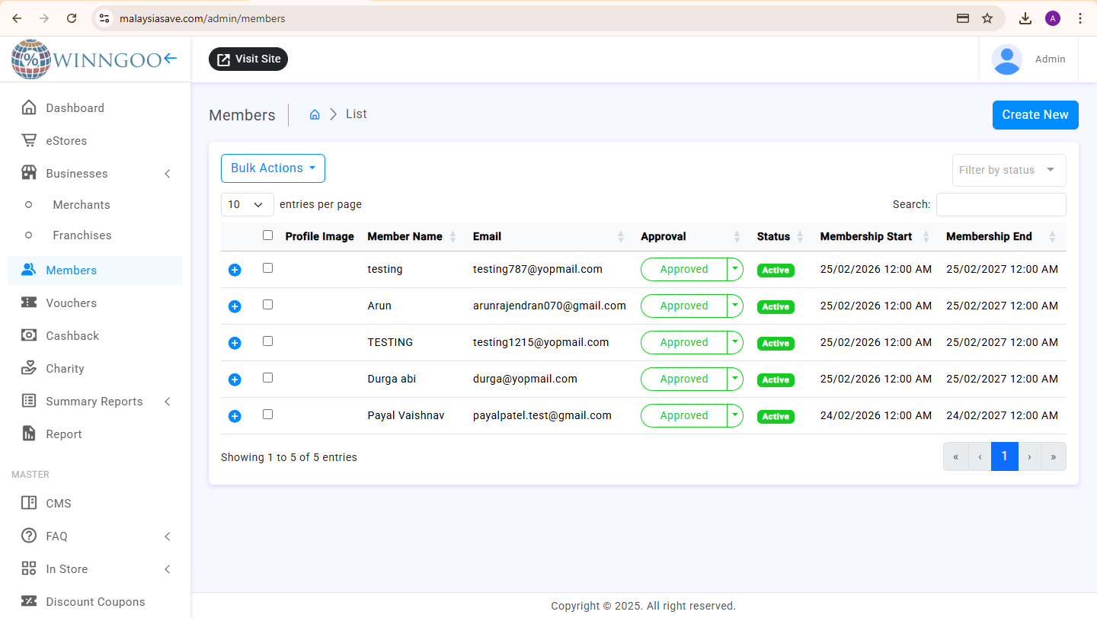
Task: Open the Admin profile avatar
Action: point(1007,59)
